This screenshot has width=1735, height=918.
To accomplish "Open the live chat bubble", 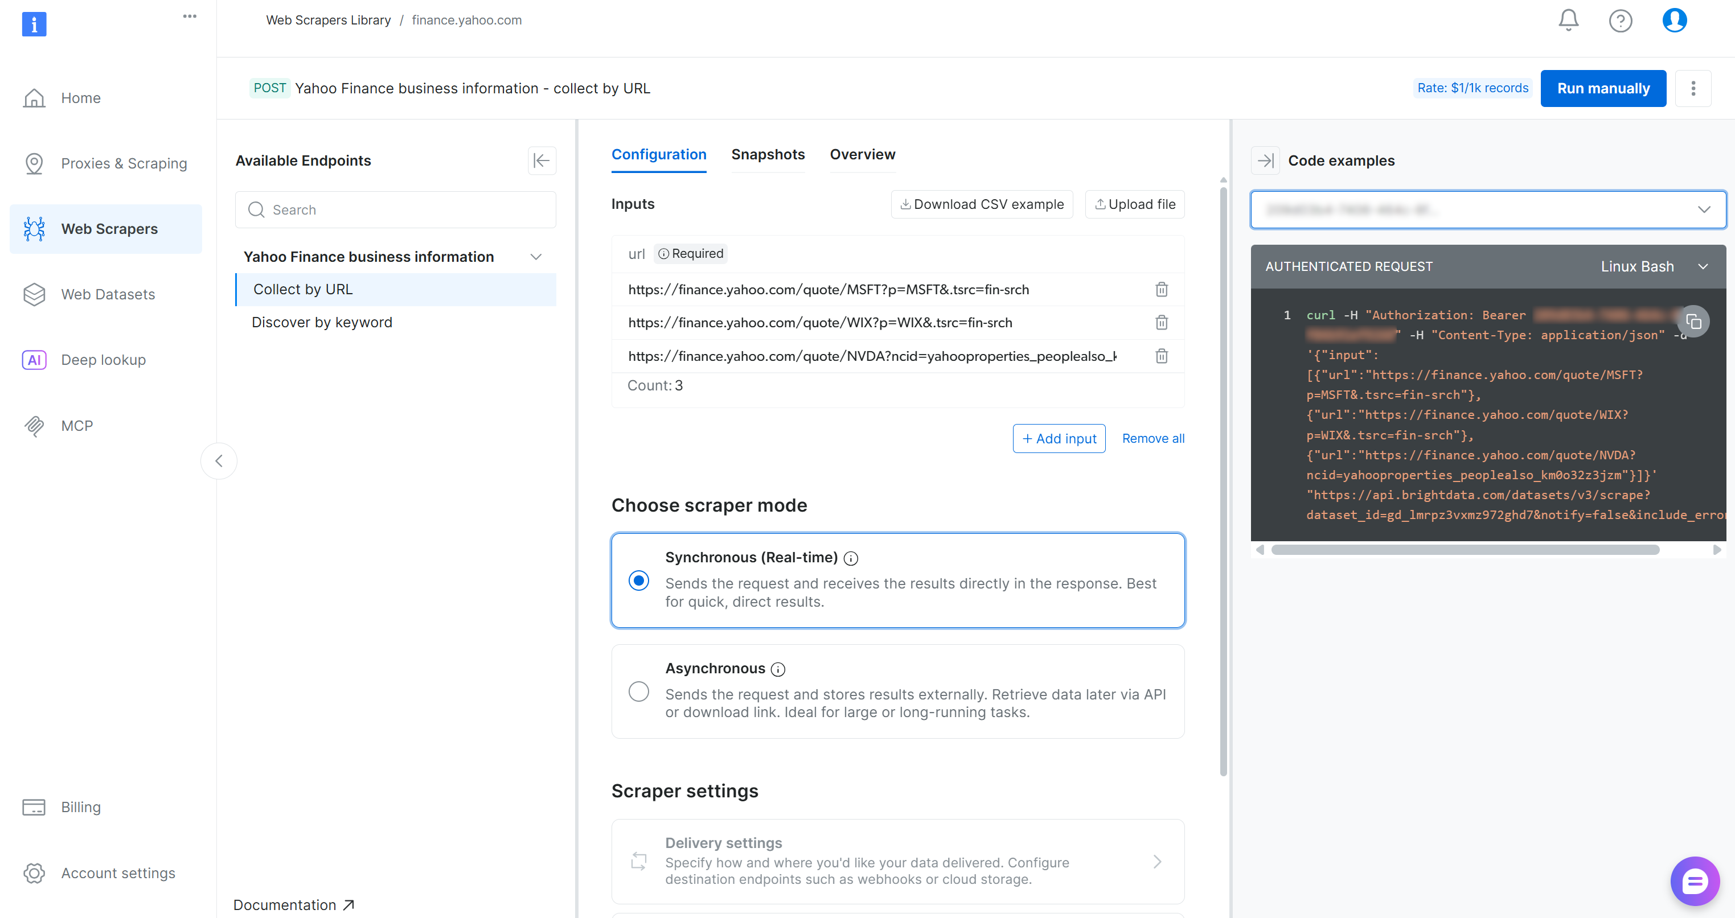I will (1695, 881).
